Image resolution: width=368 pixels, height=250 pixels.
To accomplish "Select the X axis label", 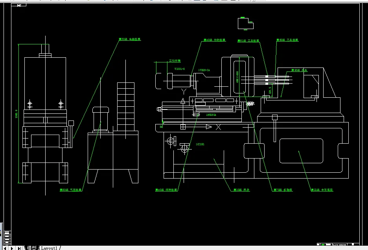I will 218,127.
